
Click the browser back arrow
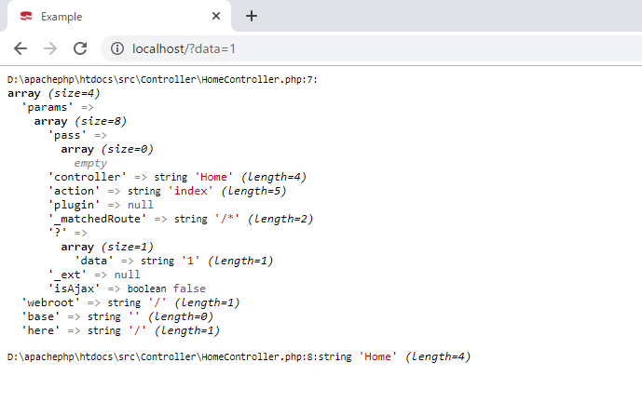[20, 48]
